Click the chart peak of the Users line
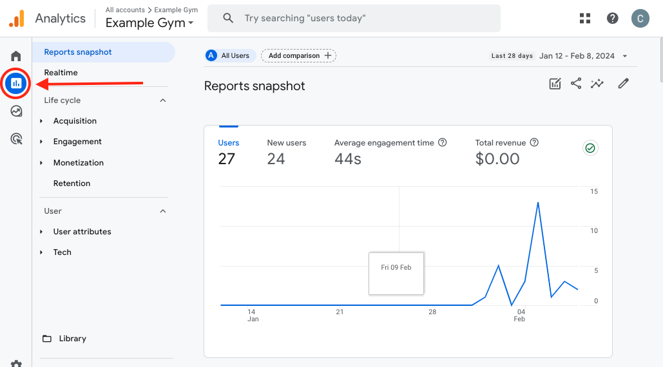 click(538, 203)
